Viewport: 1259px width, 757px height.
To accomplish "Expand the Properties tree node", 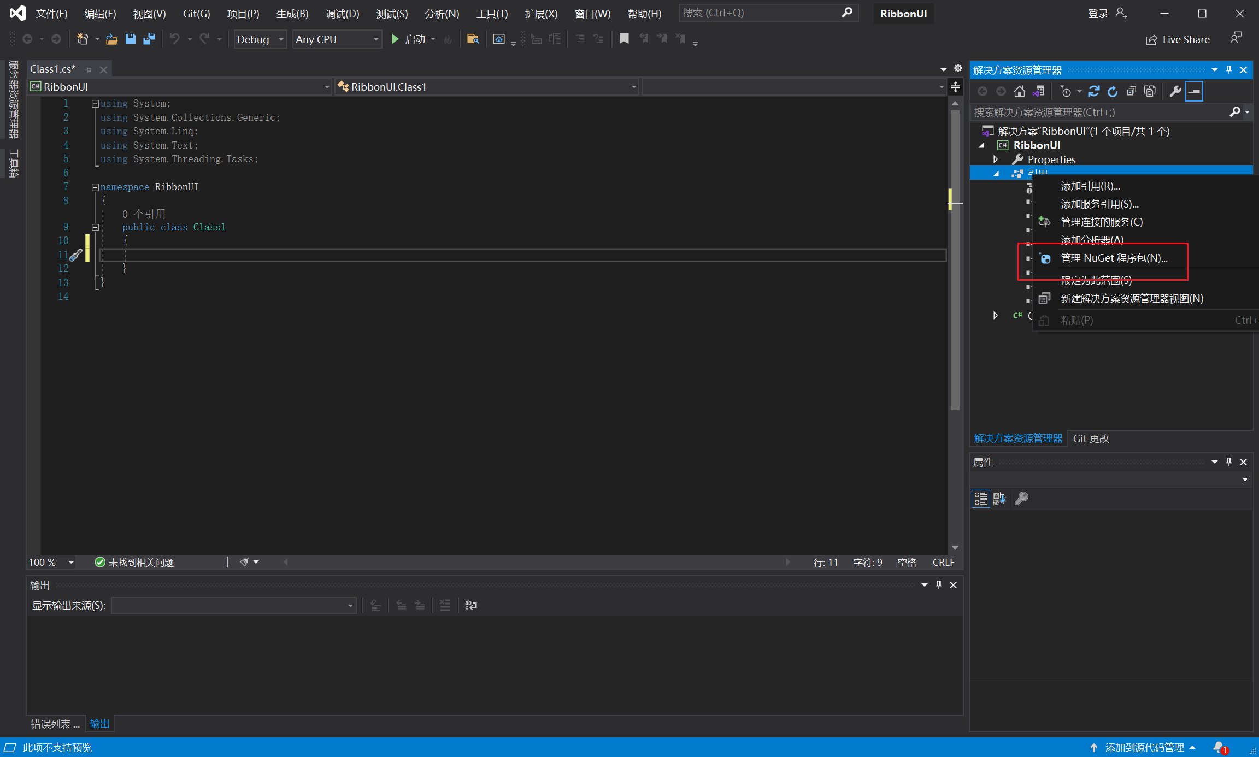I will click(996, 159).
